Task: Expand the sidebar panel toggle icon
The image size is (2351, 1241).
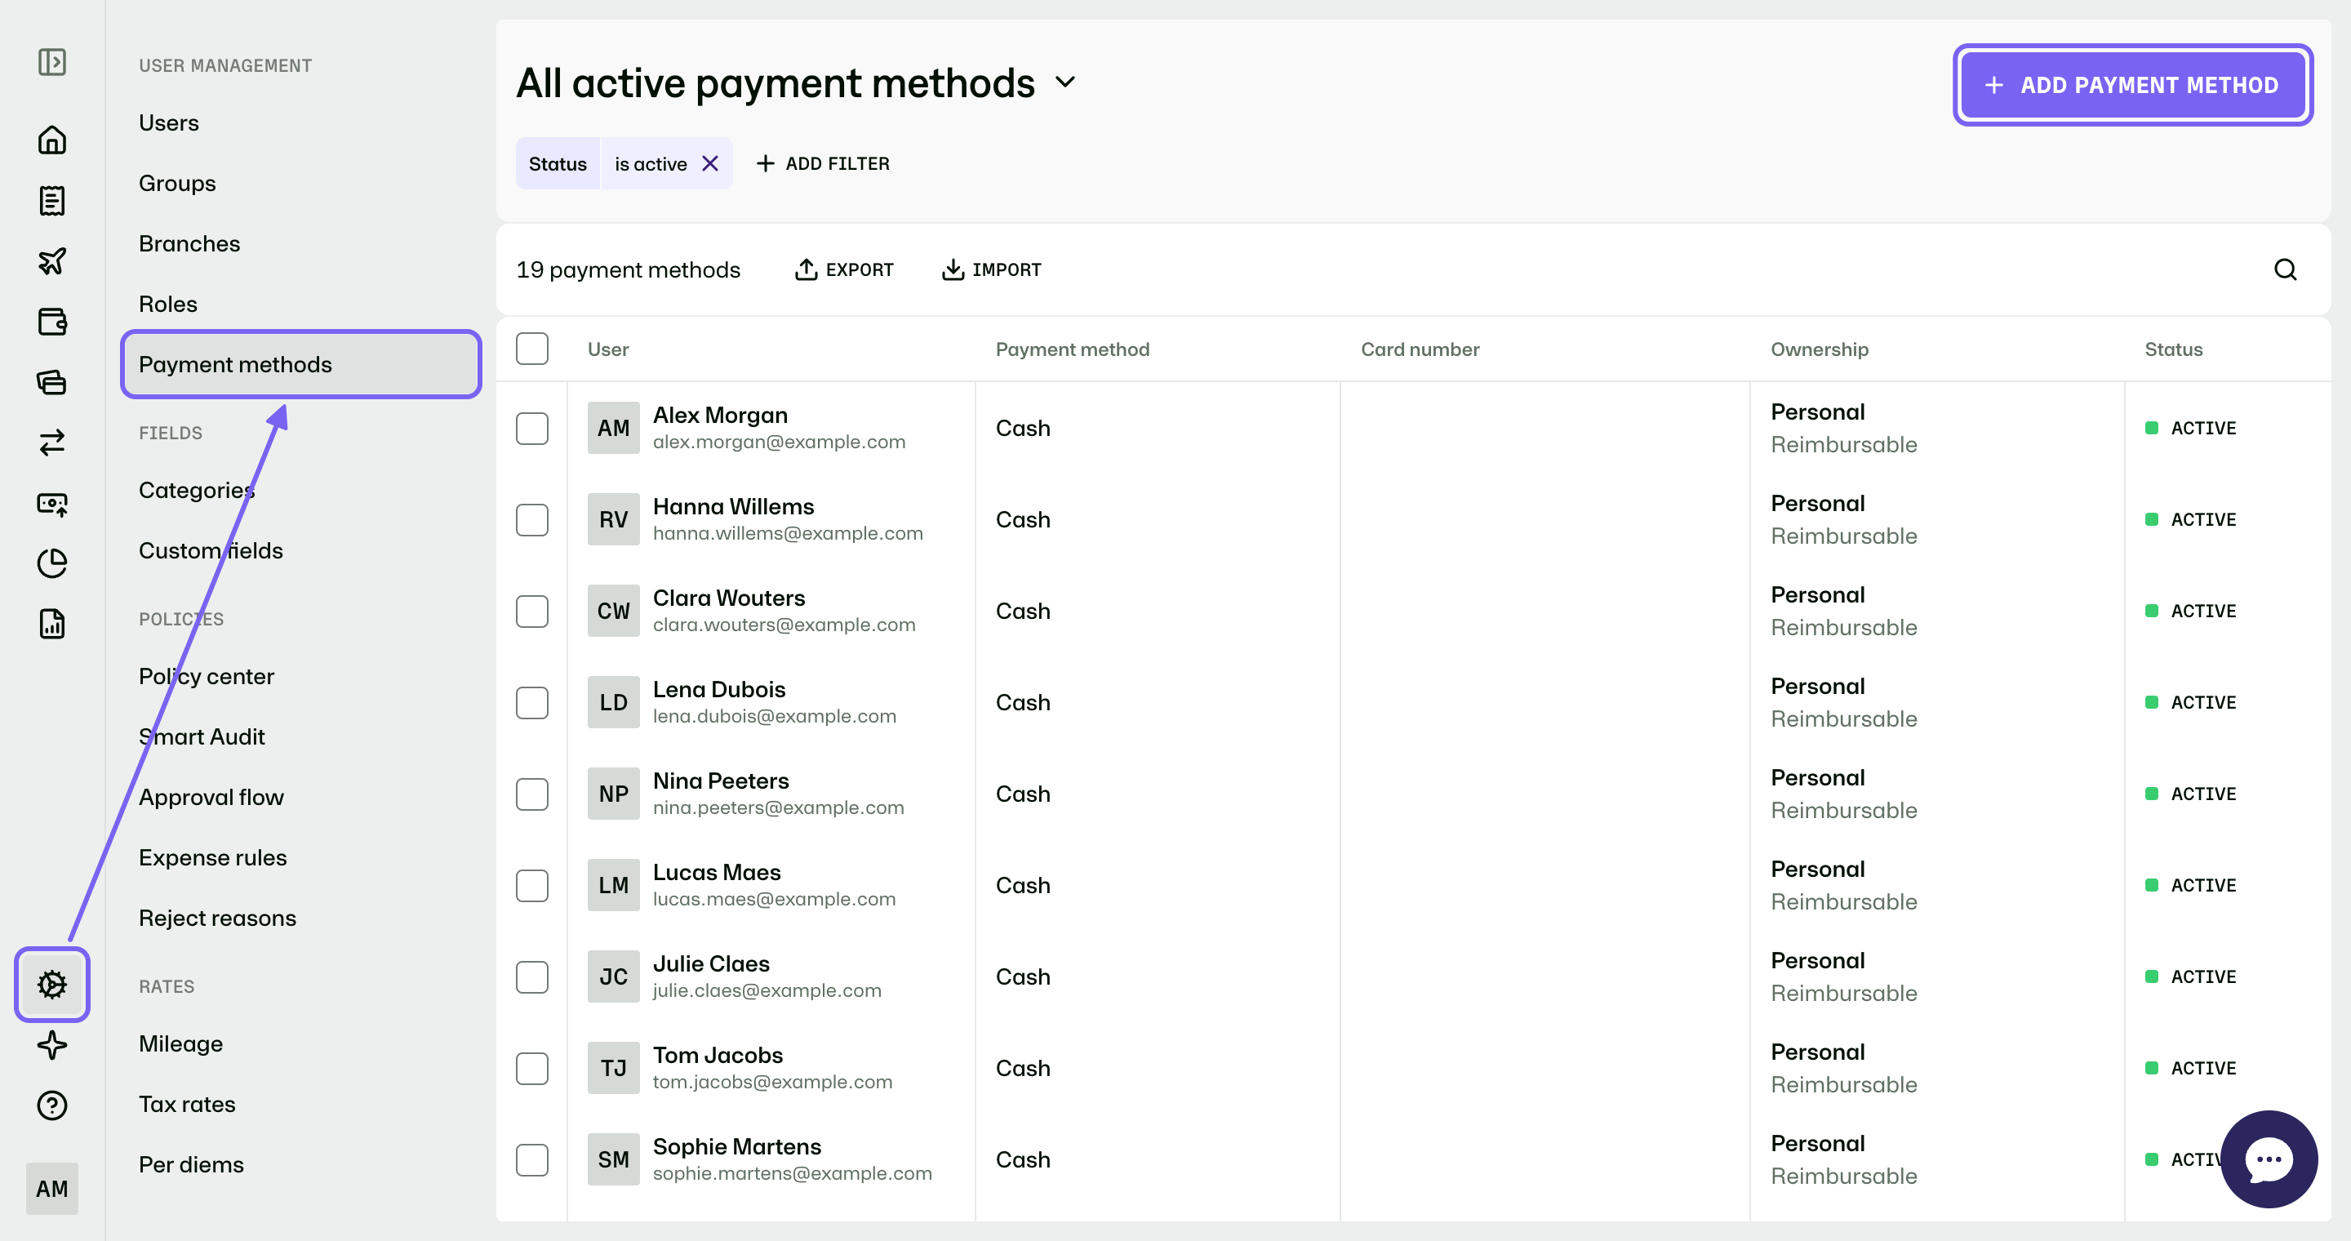Action: click(52, 62)
